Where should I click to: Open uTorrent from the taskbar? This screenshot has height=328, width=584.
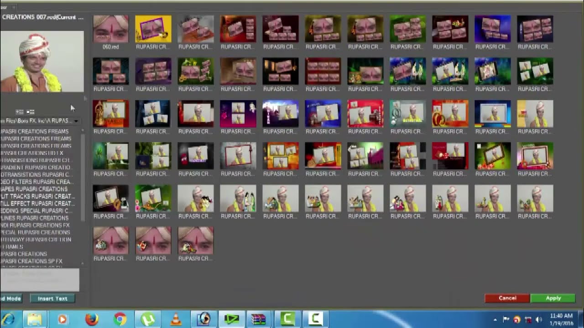(148, 319)
